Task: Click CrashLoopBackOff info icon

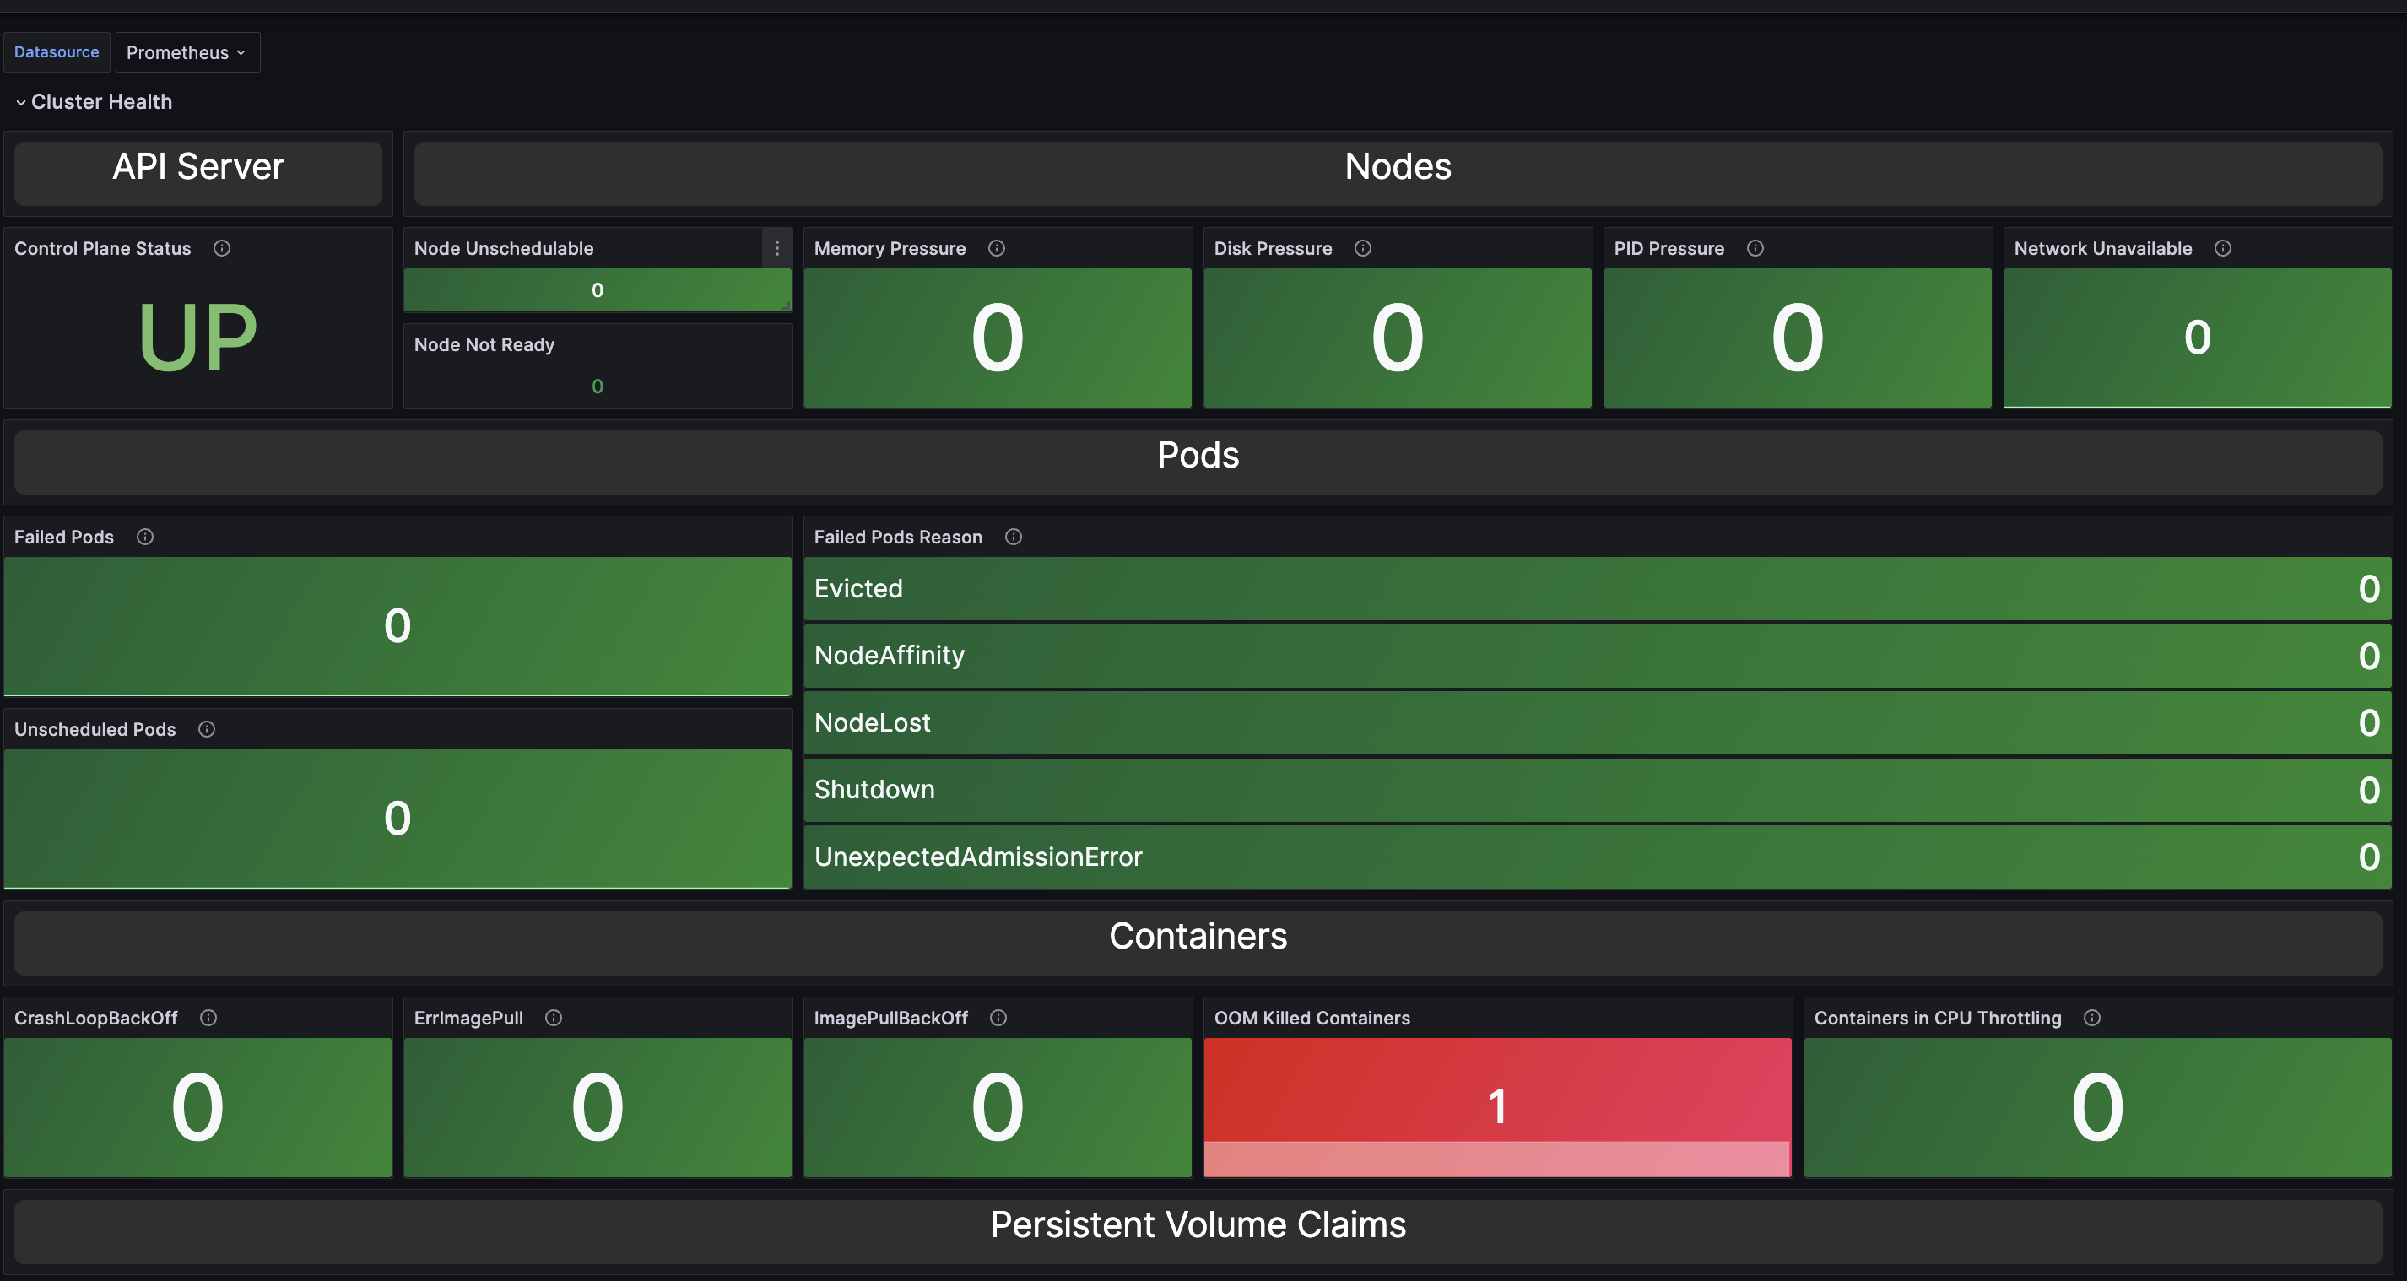Action: click(208, 1019)
